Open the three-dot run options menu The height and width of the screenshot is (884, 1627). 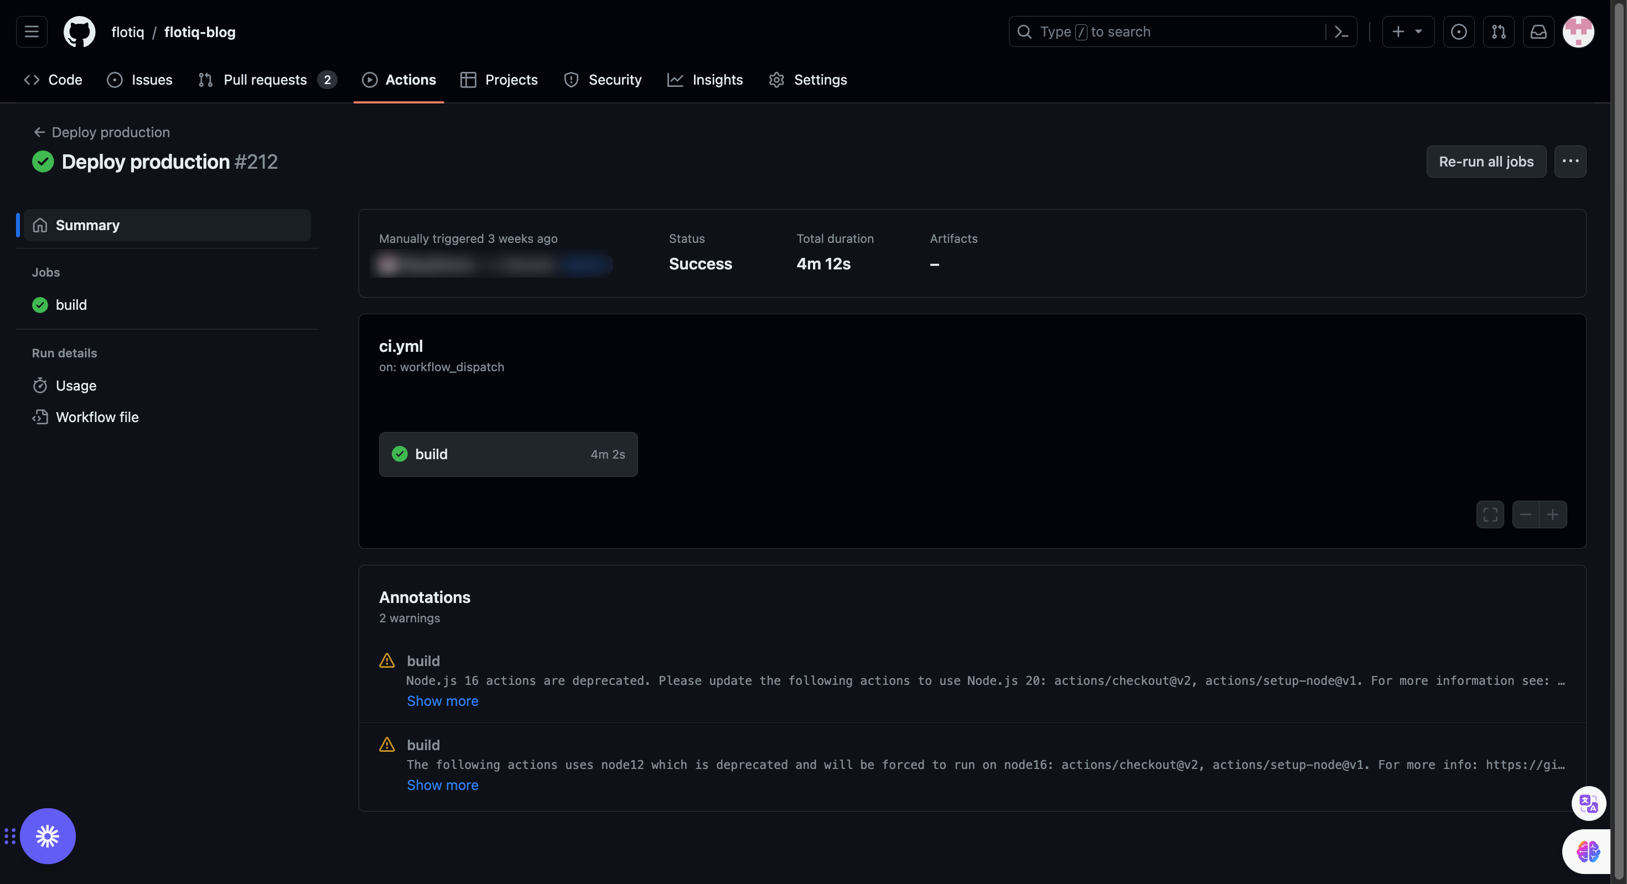tap(1570, 162)
